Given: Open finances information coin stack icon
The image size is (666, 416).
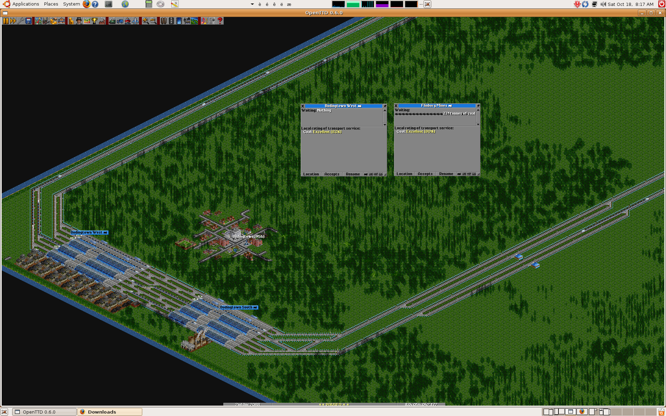Looking at the screenshot, I should (x=71, y=21).
